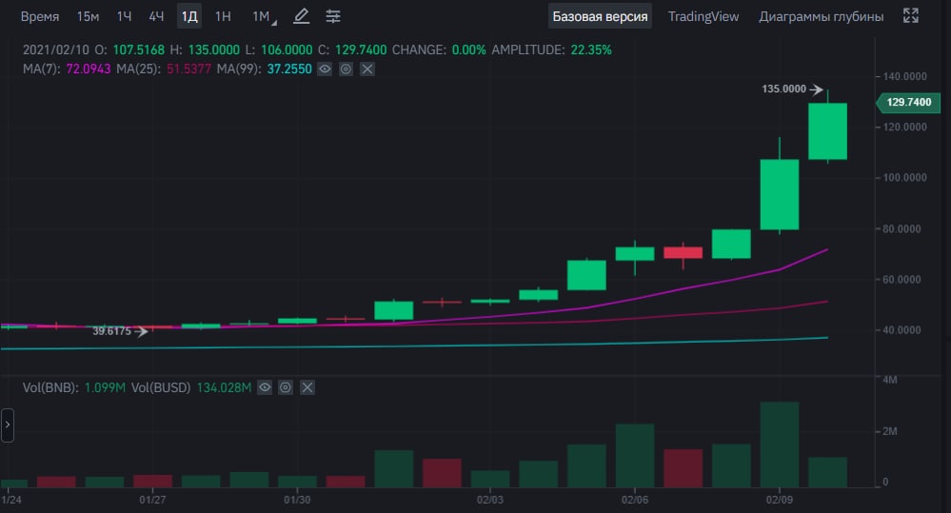
Task: Click the 135.0000 high price label
Action: (x=783, y=89)
